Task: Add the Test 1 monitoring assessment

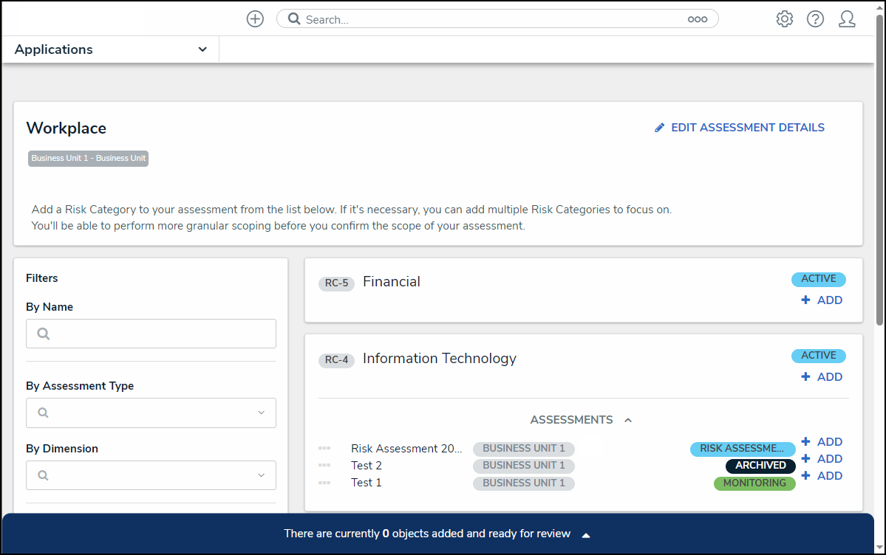Action: click(822, 476)
